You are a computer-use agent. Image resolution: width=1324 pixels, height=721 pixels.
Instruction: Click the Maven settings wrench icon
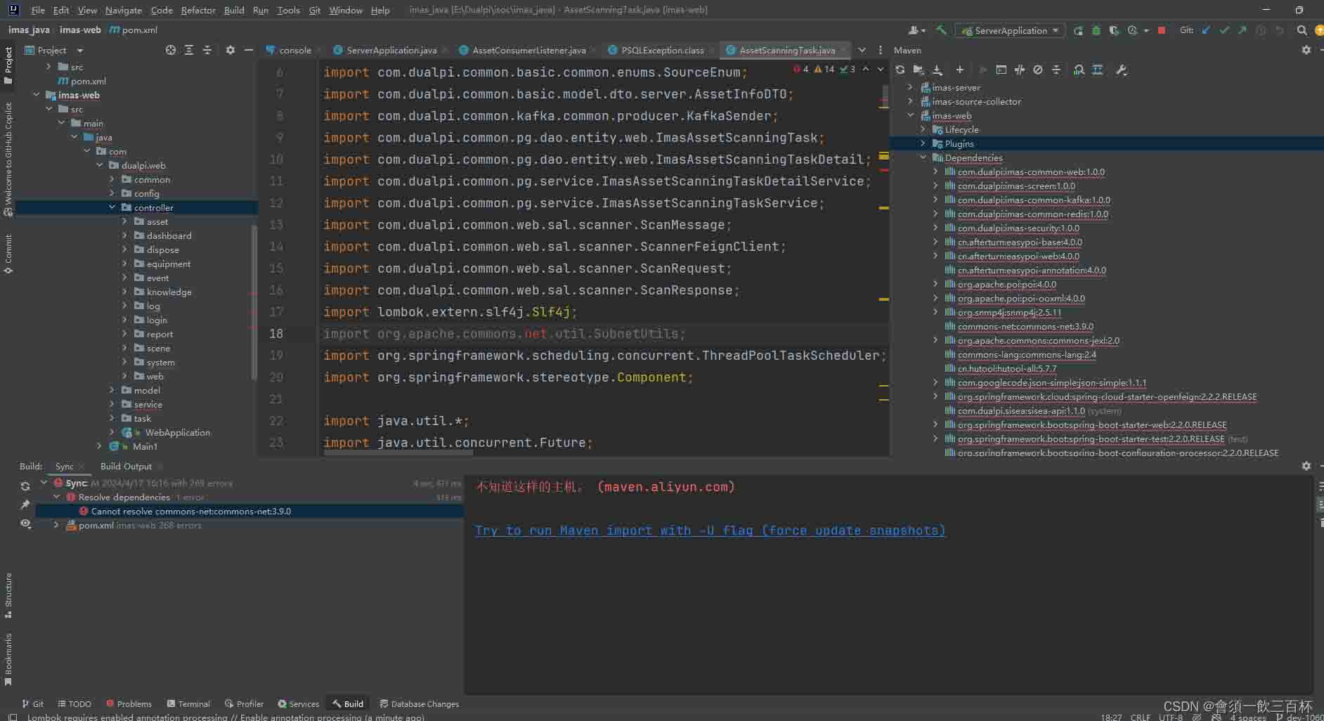pos(1122,70)
